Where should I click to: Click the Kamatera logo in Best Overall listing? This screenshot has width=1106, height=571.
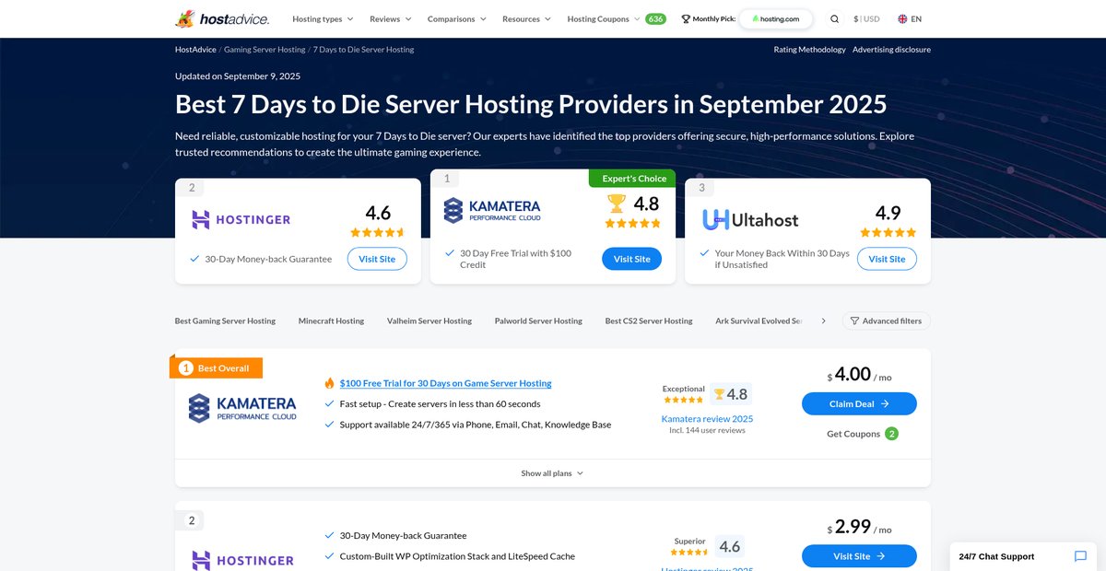coord(242,408)
